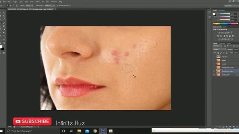Click the Color panel R slider
The image size is (239, 134).
tap(224, 14)
